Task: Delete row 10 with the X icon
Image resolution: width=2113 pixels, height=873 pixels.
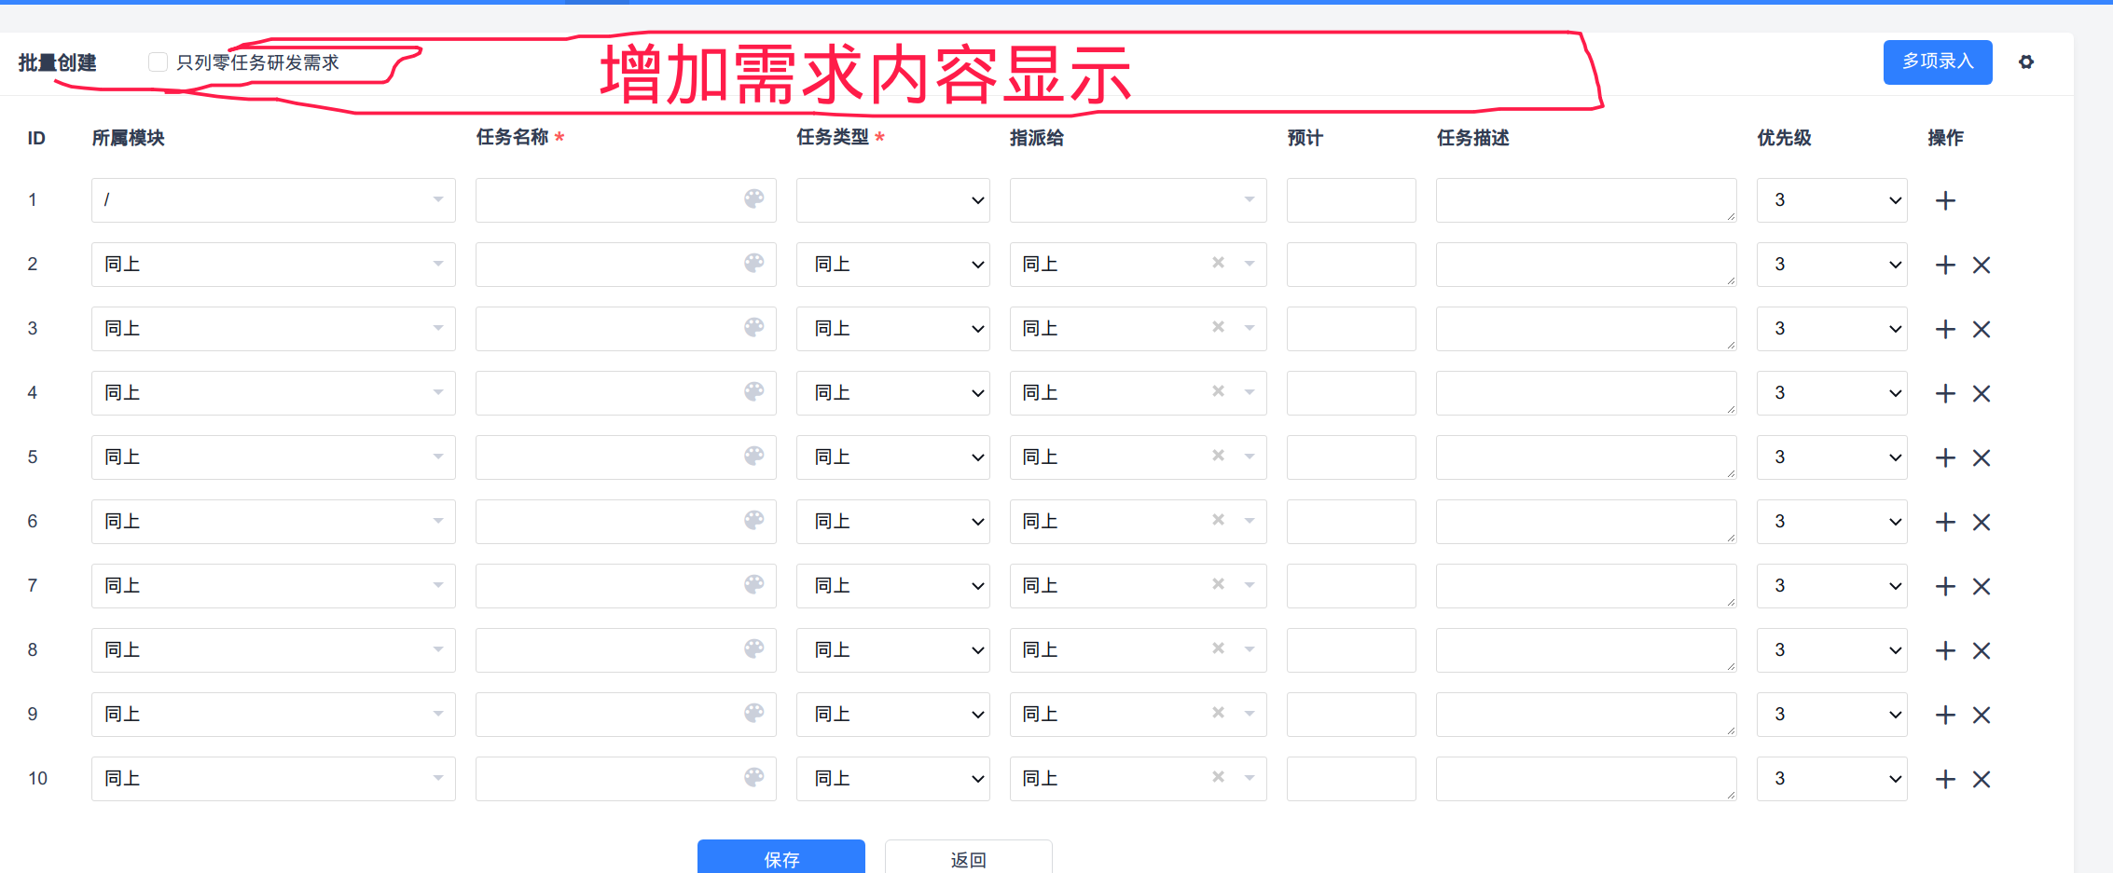Action: [x=1982, y=779]
